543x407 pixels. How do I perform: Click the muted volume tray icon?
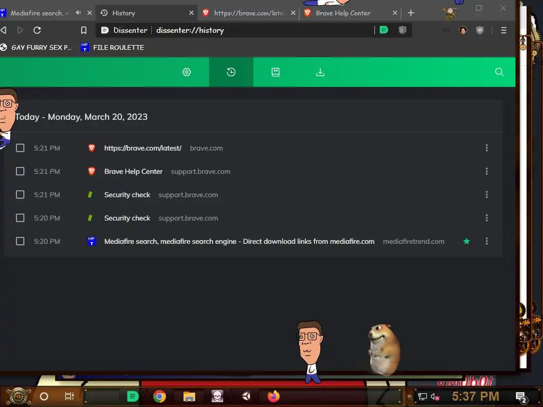[x=435, y=396]
